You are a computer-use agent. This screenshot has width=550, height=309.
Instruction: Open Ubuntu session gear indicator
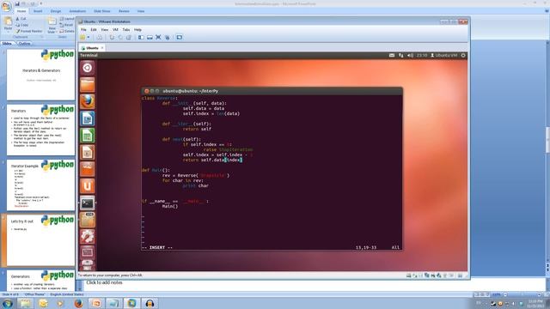click(463, 55)
